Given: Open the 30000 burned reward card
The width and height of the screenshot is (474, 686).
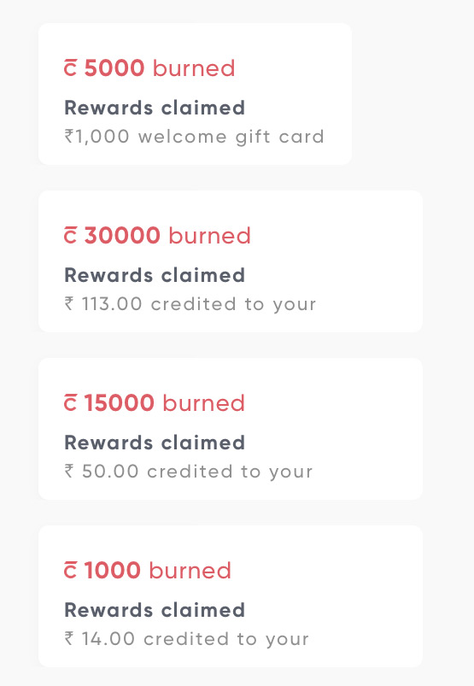Looking at the screenshot, I should [x=231, y=261].
